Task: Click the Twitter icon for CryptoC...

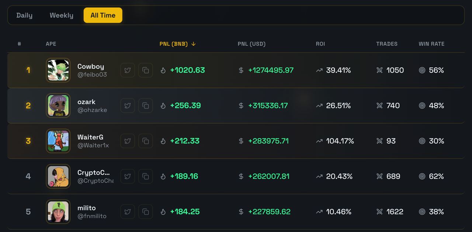Action: (x=128, y=176)
